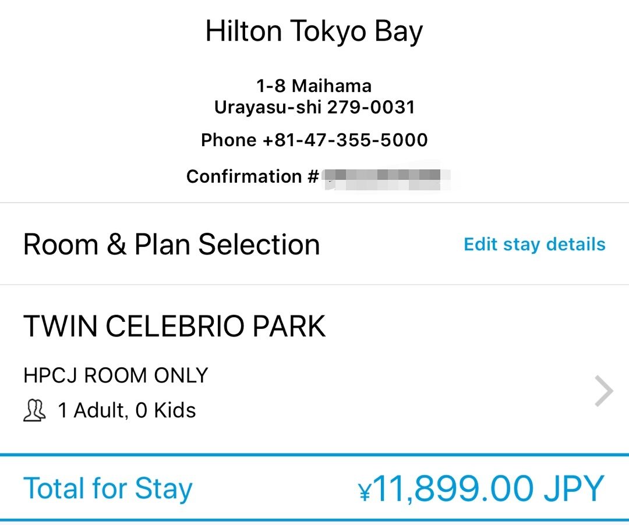Viewport: 629px width, 525px height.
Task: Click the HPCJ ROOM ONLY plan label
Action: (x=115, y=375)
